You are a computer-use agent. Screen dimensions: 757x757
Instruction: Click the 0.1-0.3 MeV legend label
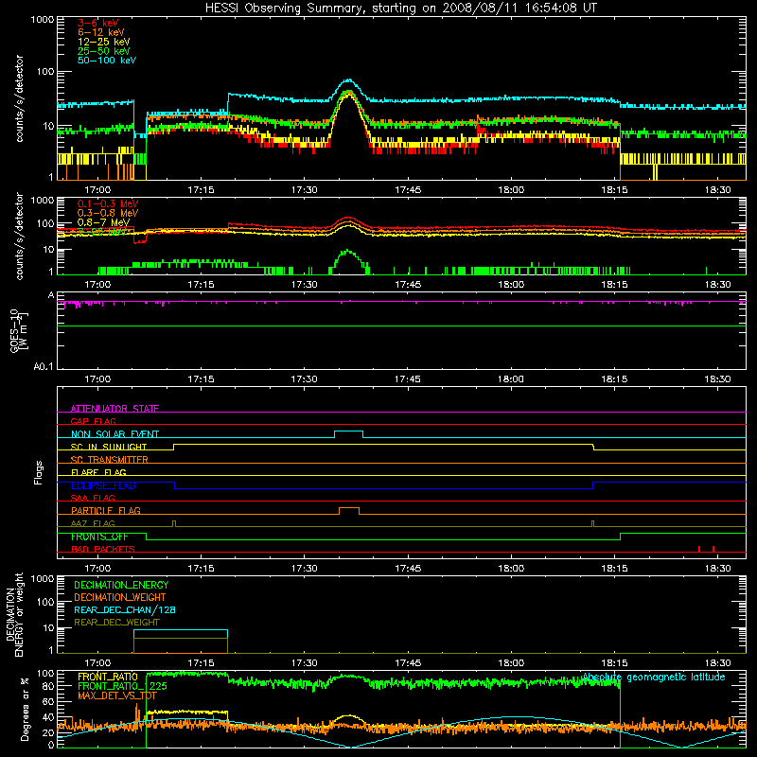[108, 203]
